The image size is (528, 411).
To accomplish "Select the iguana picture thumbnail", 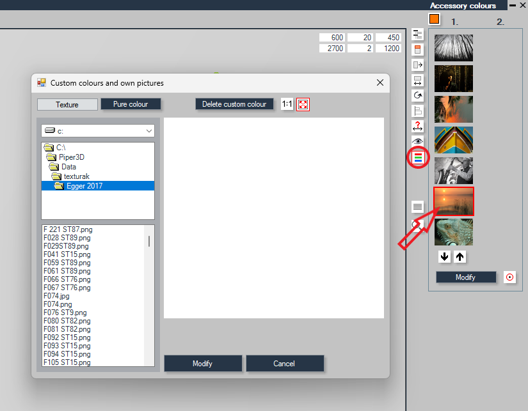I will (x=454, y=232).
